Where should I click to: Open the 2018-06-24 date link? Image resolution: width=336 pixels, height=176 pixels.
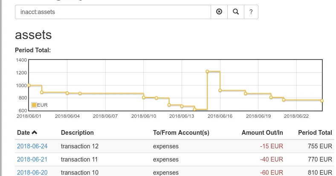pyautogui.click(x=32, y=146)
